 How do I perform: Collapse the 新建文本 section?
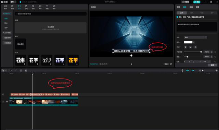(7, 14)
